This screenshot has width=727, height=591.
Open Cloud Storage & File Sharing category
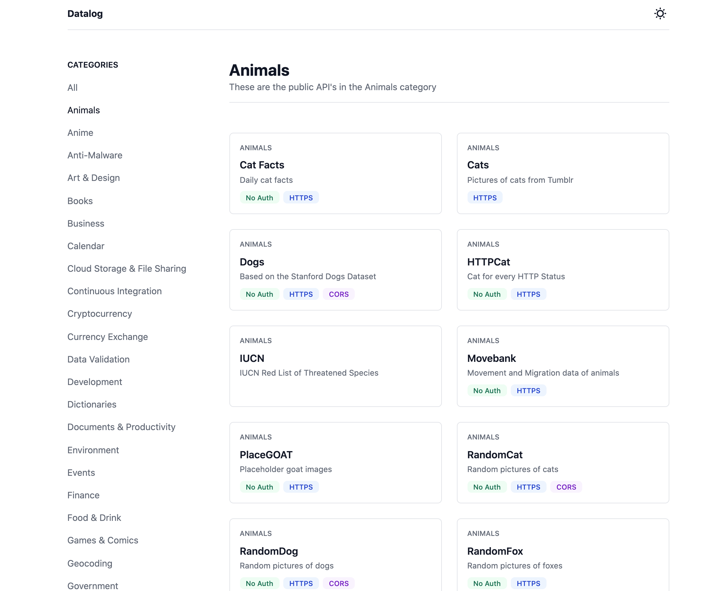[127, 269]
